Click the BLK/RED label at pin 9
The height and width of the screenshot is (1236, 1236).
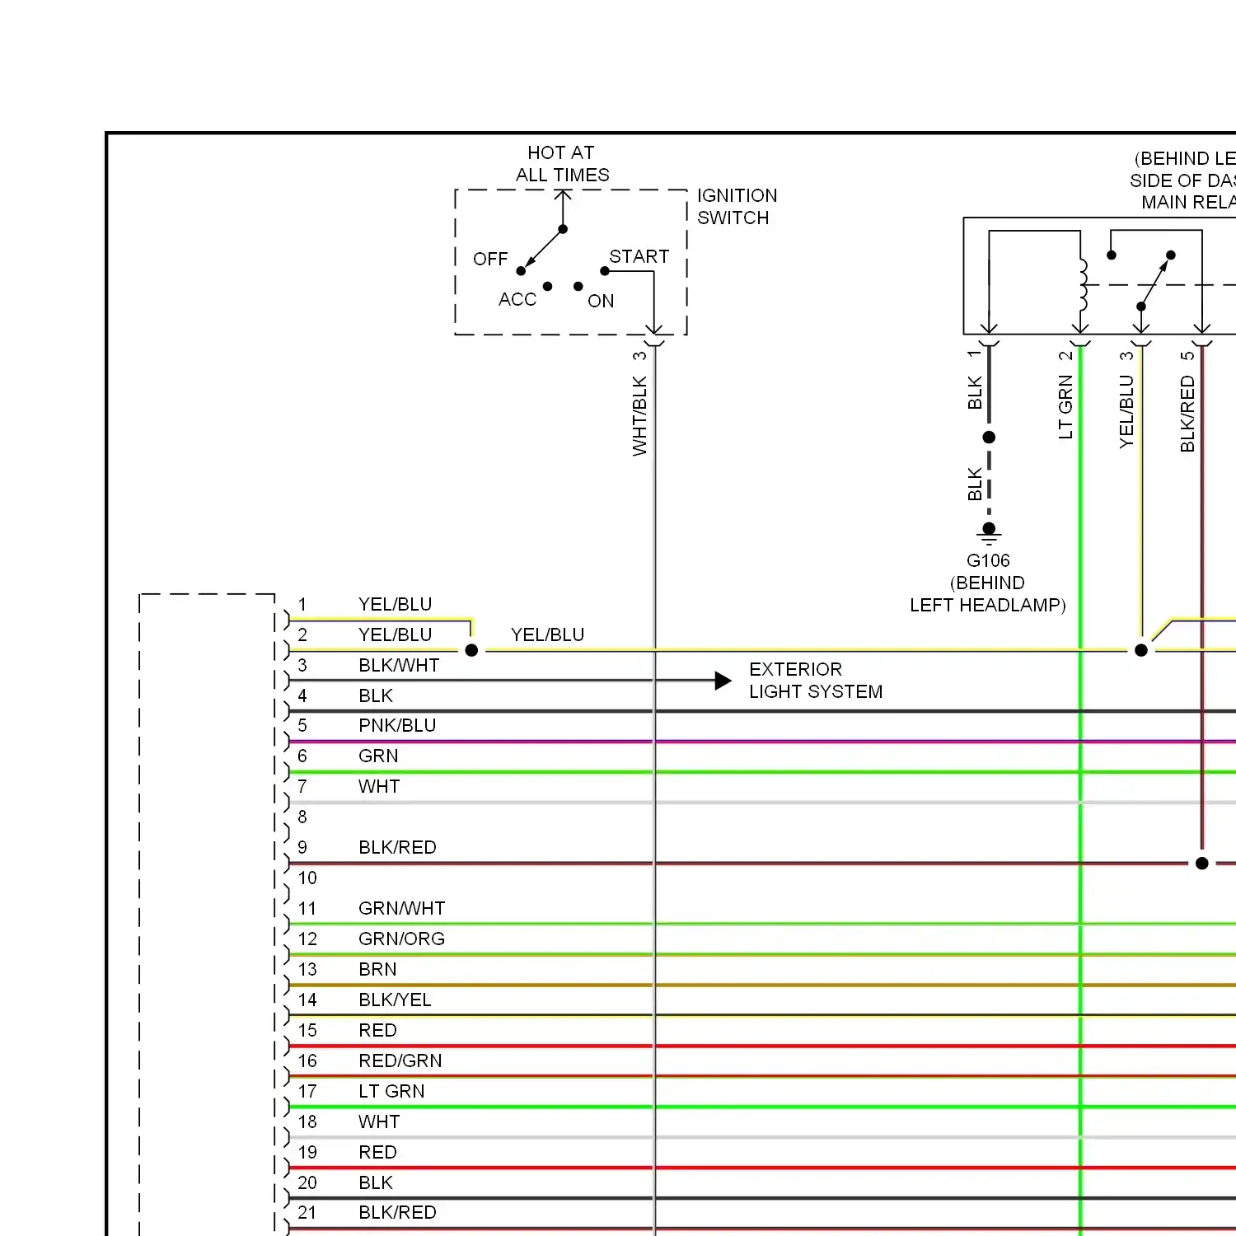pos(397,848)
